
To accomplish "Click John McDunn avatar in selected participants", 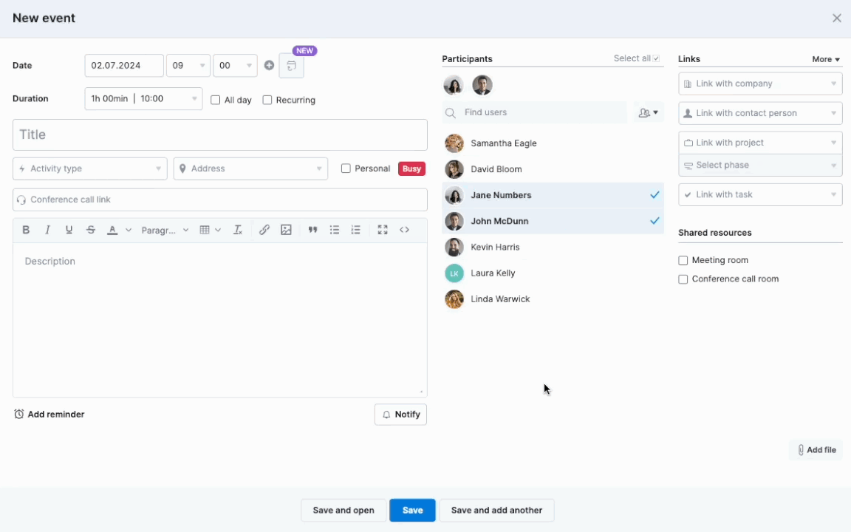I will [x=482, y=85].
